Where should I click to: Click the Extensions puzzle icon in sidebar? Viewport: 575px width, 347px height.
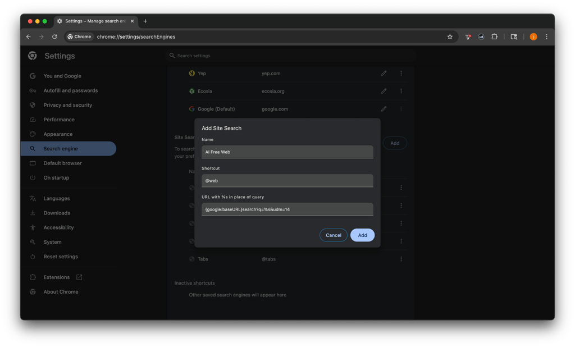click(x=33, y=277)
